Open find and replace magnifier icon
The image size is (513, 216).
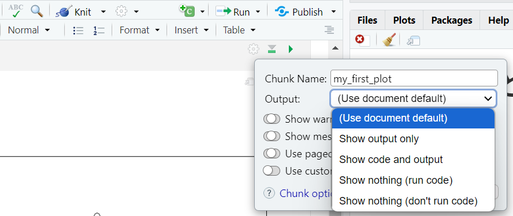37,11
